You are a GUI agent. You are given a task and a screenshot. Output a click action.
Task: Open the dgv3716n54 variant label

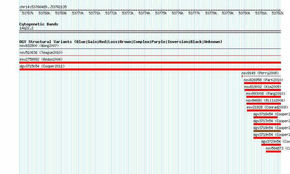[271, 114]
